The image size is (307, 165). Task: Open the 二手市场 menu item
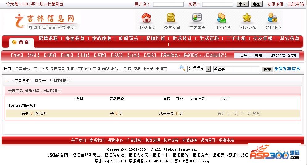(x=236, y=38)
